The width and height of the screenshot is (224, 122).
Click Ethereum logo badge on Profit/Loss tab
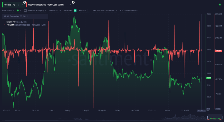click(x=73, y=2)
